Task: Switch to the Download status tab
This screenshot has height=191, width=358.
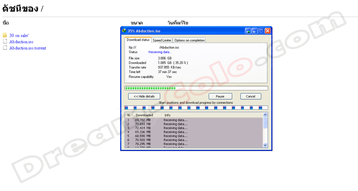Action: (138, 40)
